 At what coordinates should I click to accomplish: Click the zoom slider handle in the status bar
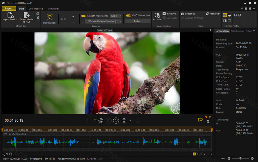(240, 158)
